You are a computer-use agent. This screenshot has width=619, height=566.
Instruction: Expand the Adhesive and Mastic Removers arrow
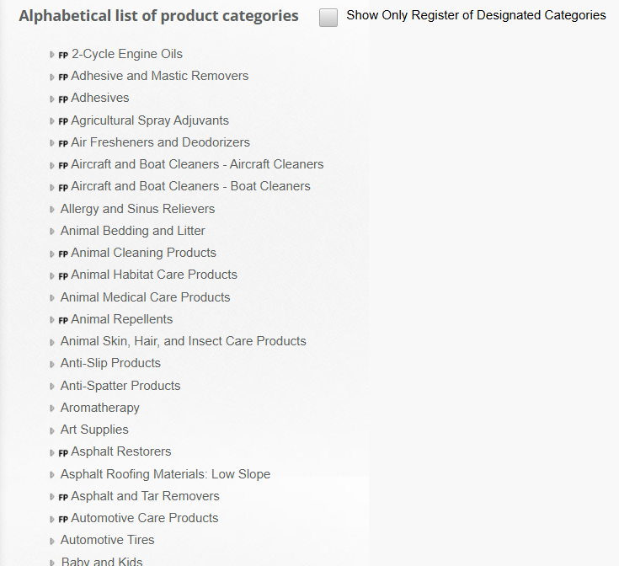[52, 77]
